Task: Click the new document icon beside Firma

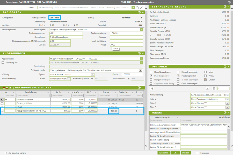Action: [137, 8]
